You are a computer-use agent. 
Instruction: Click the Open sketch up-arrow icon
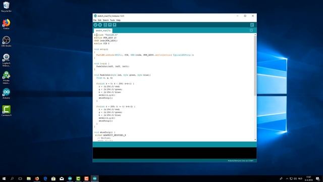pyautogui.click(x=110, y=25)
